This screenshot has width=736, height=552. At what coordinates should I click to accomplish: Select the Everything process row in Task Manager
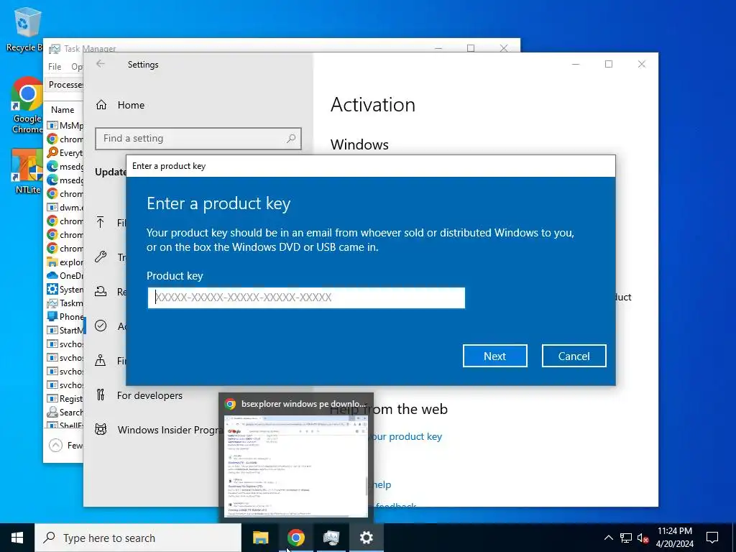65,152
